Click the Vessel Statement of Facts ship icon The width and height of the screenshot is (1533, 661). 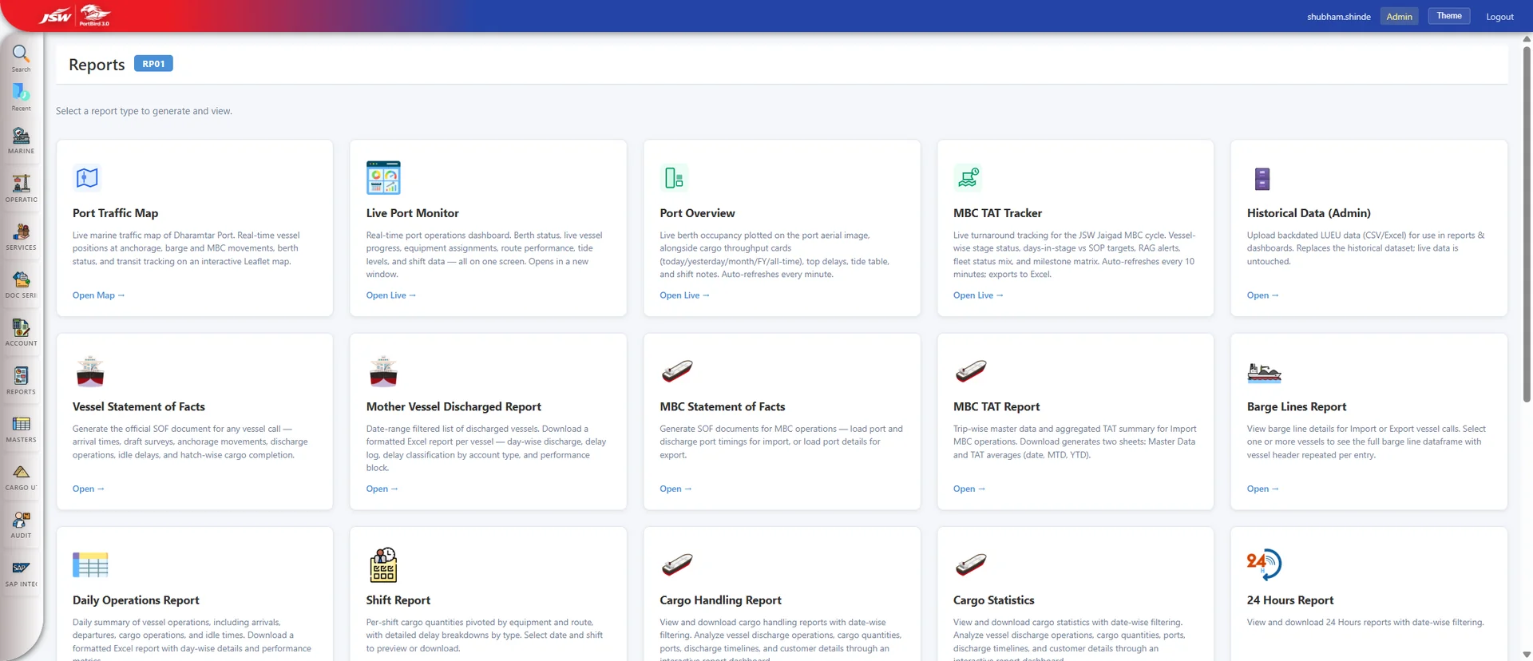click(90, 371)
